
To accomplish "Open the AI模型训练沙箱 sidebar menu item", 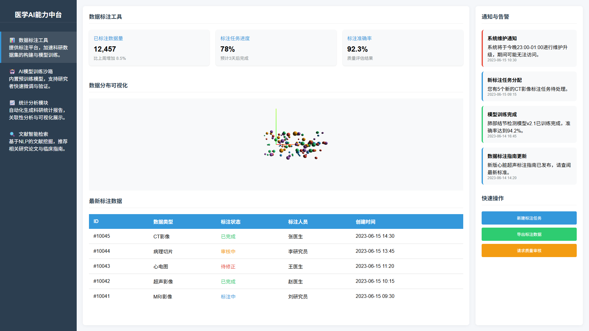I will click(x=38, y=79).
